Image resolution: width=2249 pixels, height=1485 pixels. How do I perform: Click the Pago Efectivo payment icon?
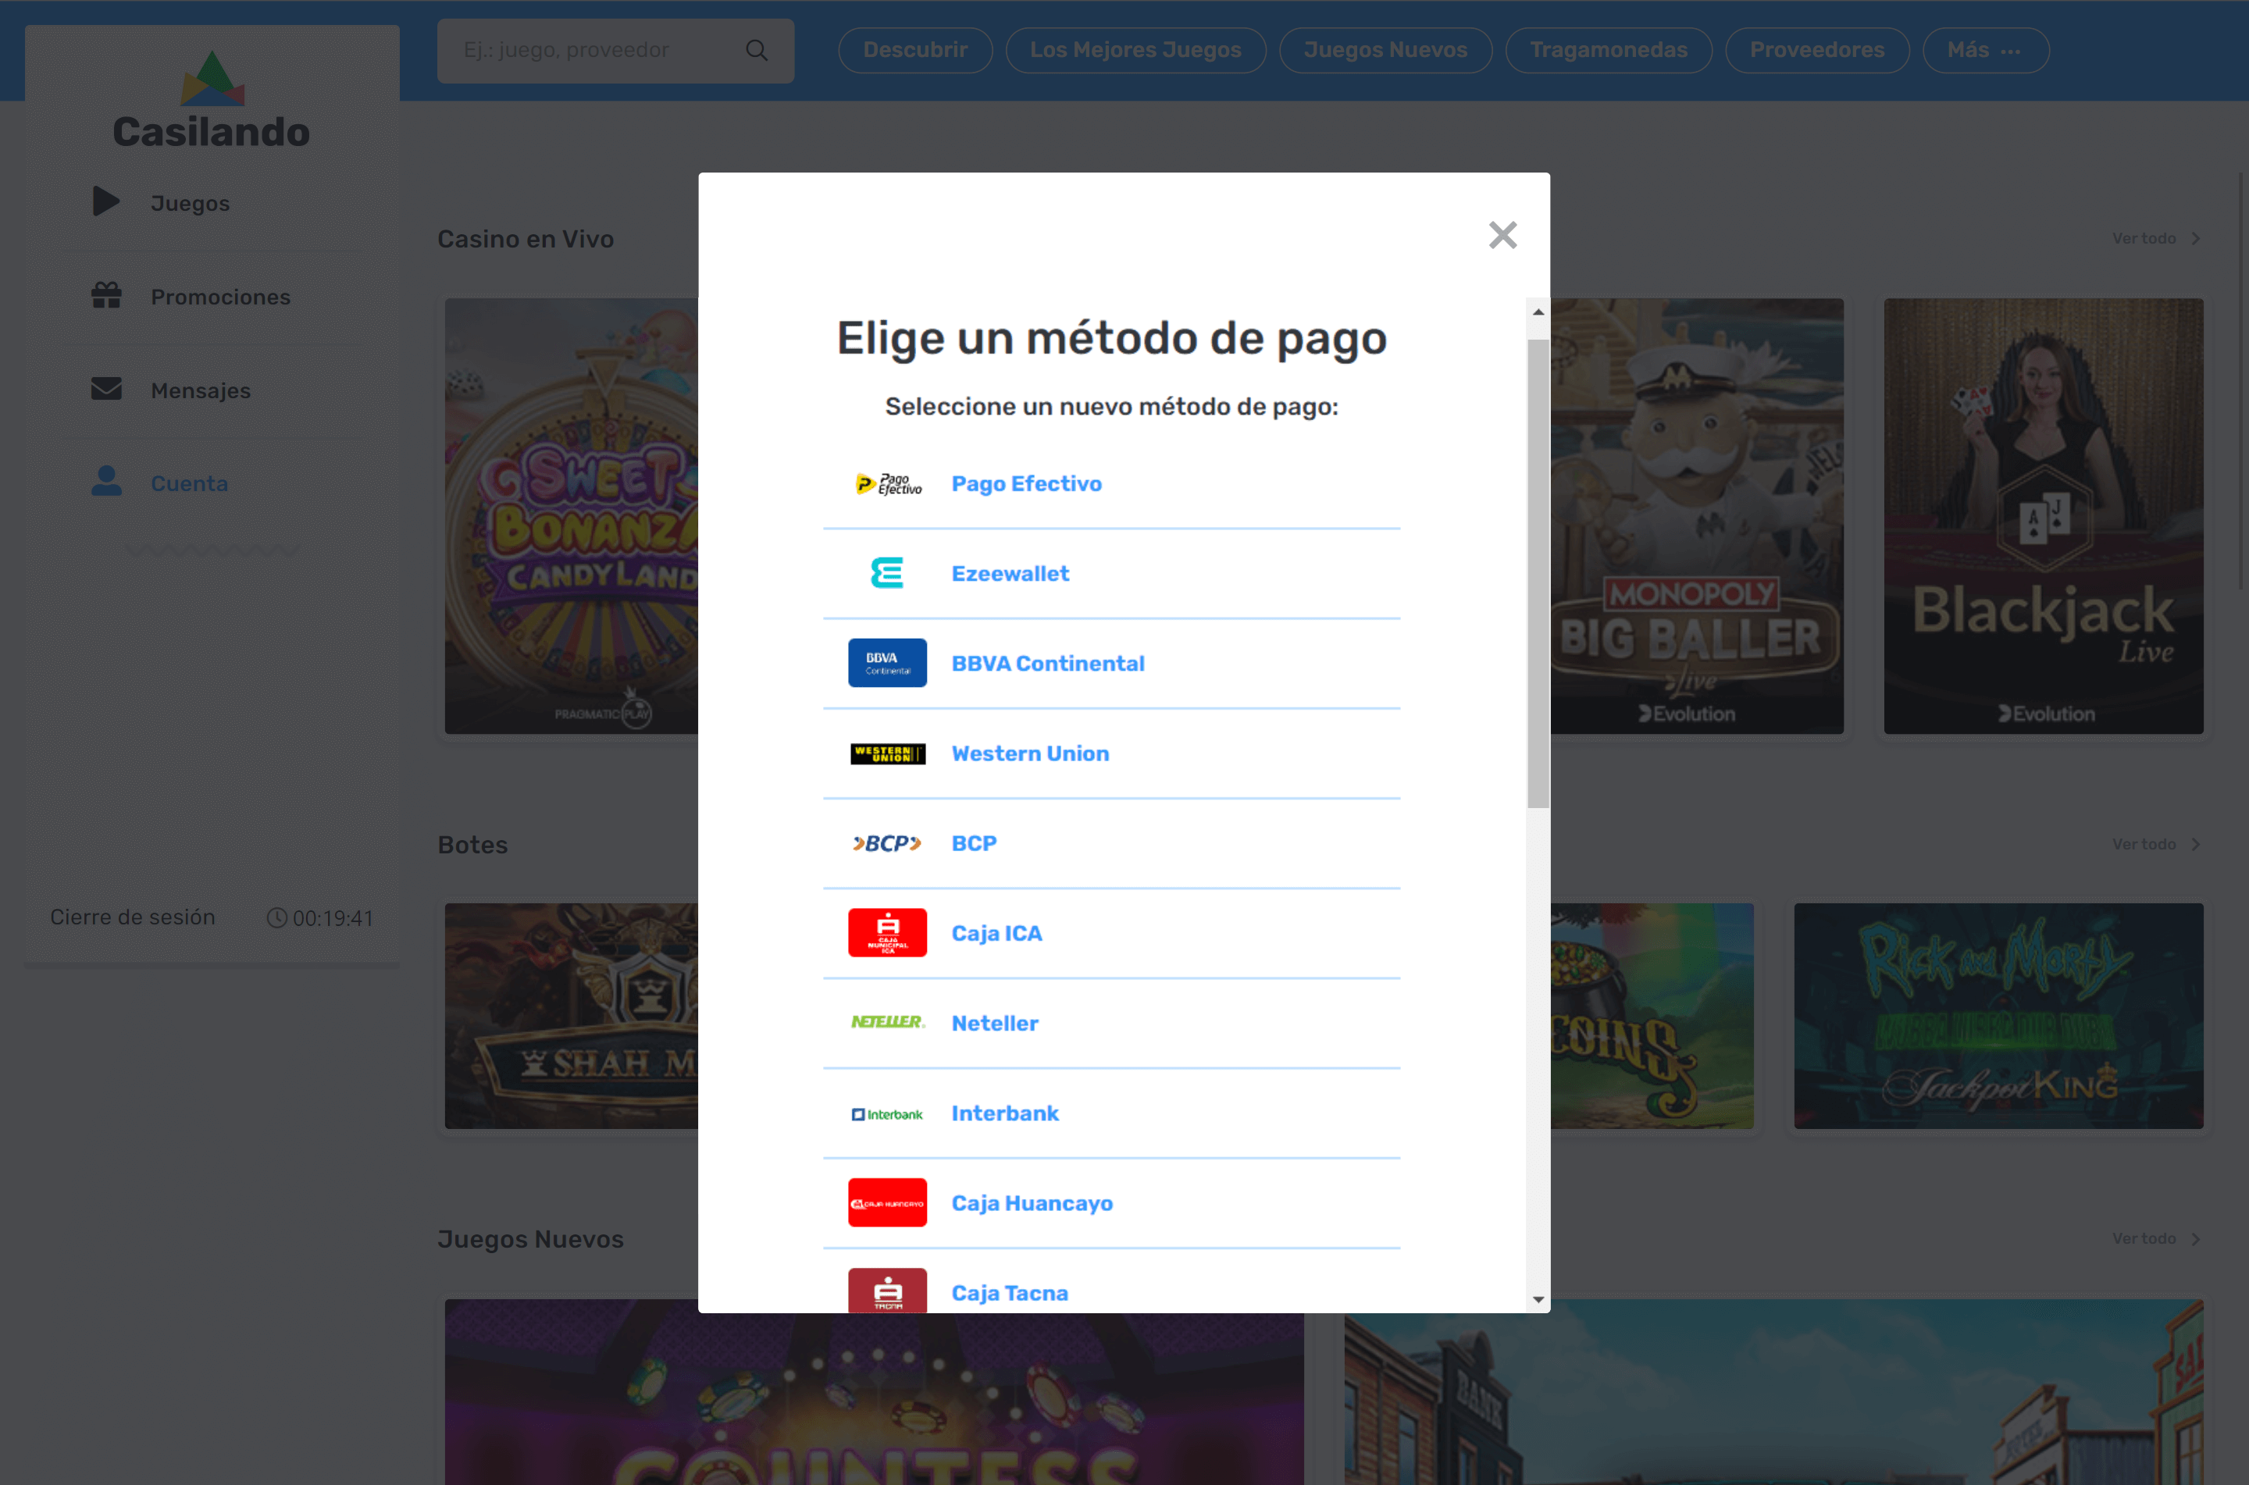pyautogui.click(x=886, y=484)
